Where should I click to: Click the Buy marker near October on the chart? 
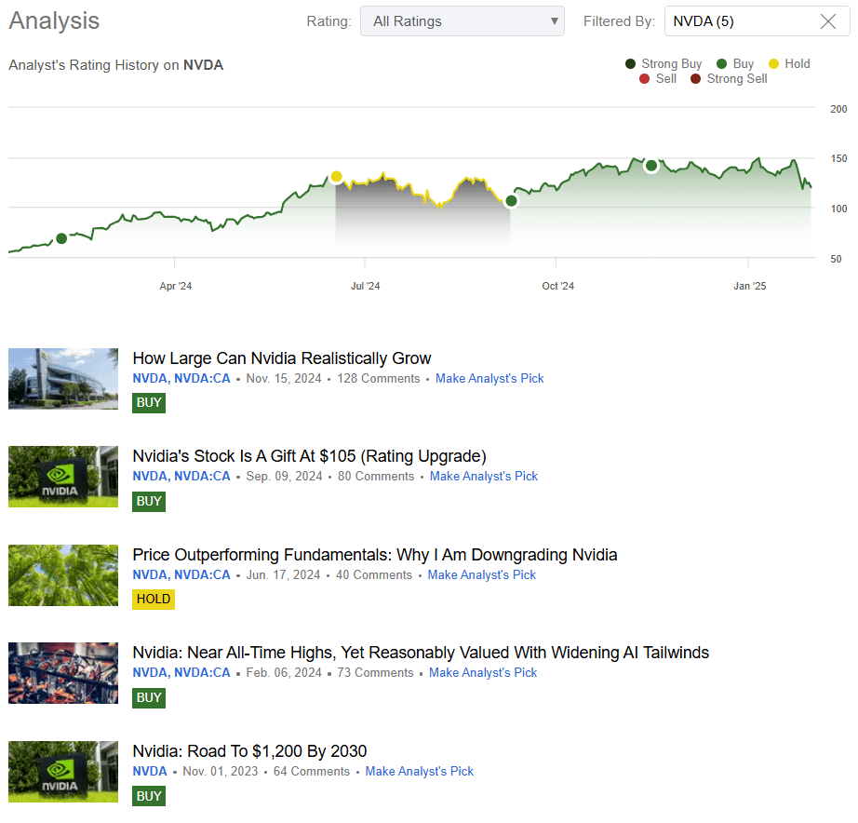(x=512, y=201)
